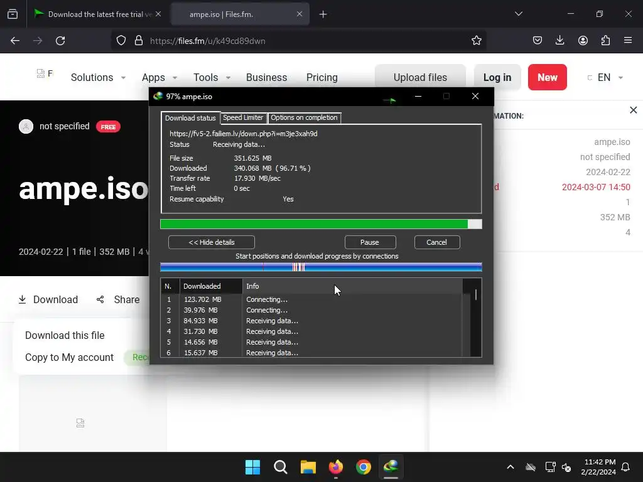
Task: Click the Downloaded column header
Action: [211, 286]
